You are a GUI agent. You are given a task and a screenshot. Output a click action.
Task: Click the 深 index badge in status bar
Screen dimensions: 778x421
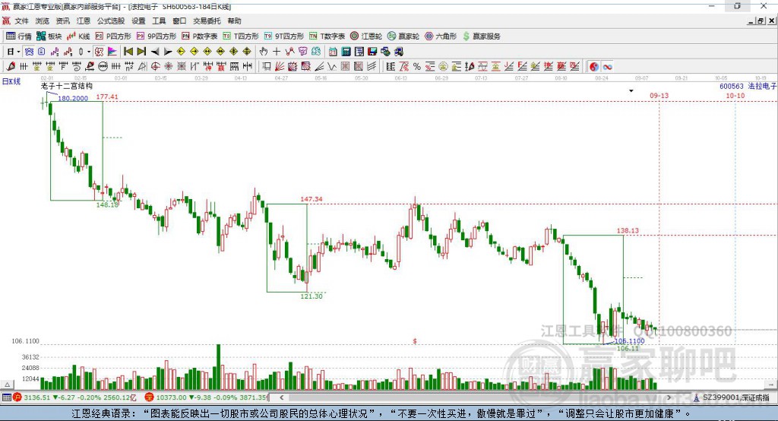point(149,397)
